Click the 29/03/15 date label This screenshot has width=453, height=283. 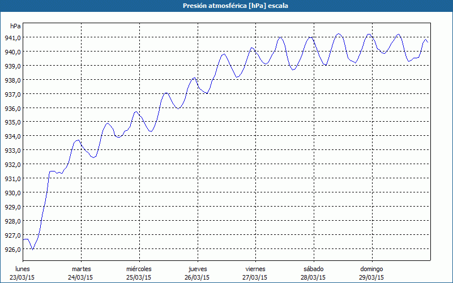[x=371, y=277]
